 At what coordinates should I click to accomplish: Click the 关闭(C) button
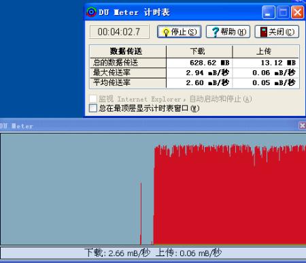coord(277,32)
